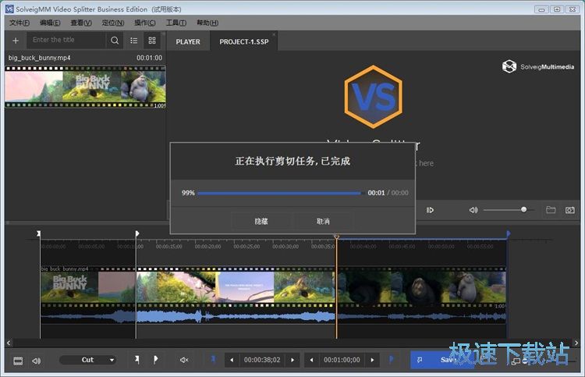The height and width of the screenshot is (377, 585).
Task: Click the white start marker on timeline
Action: coord(38,233)
